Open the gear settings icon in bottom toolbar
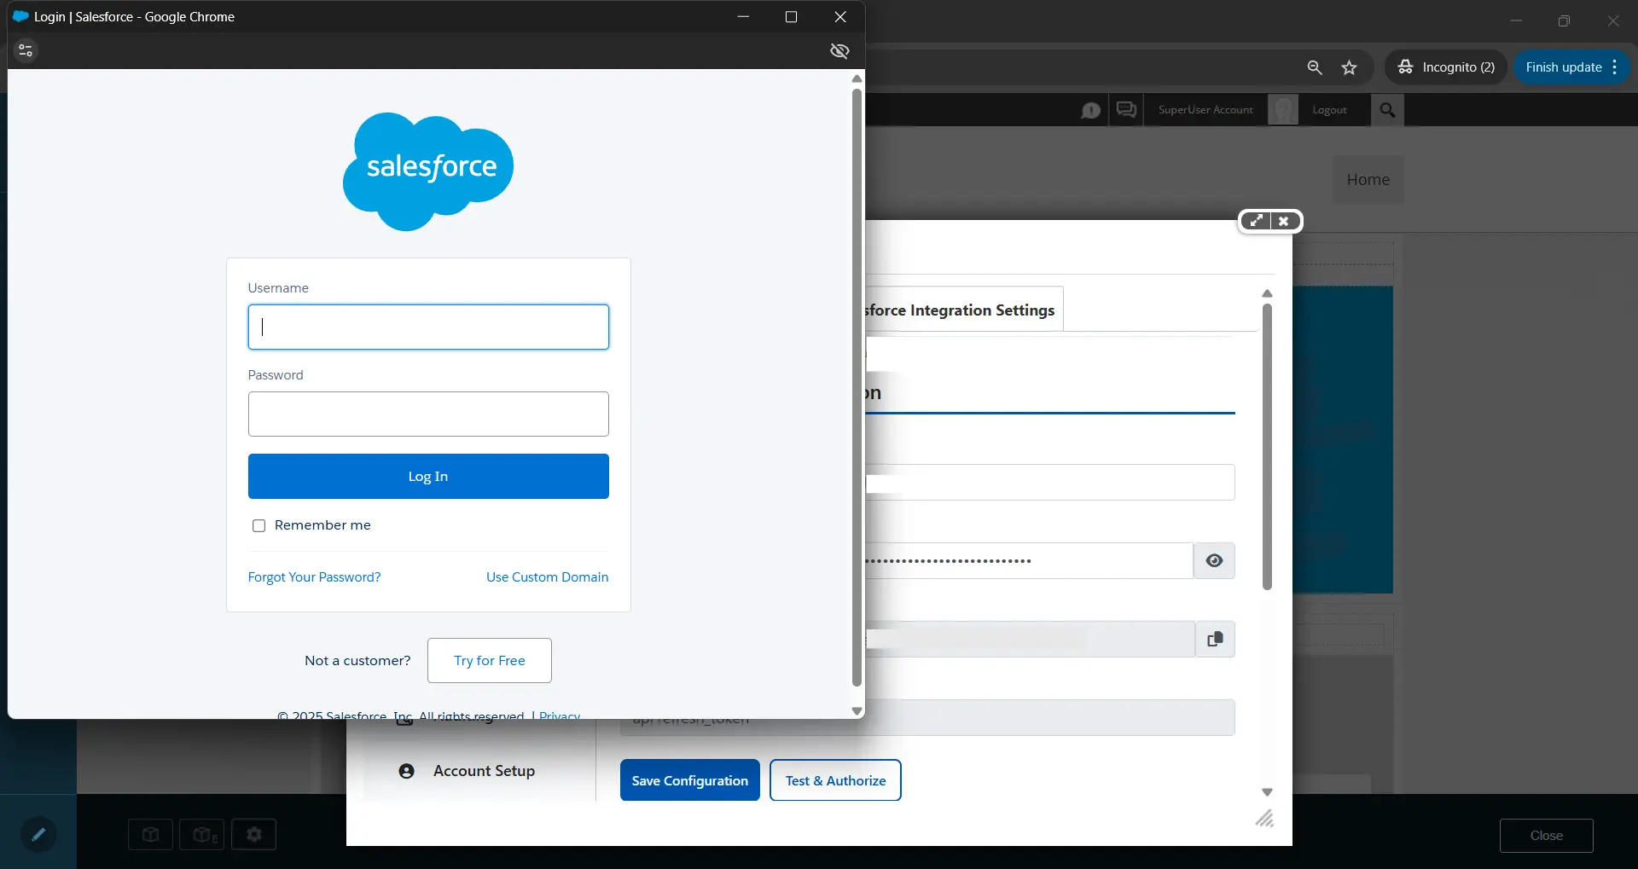 coord(254,835)
